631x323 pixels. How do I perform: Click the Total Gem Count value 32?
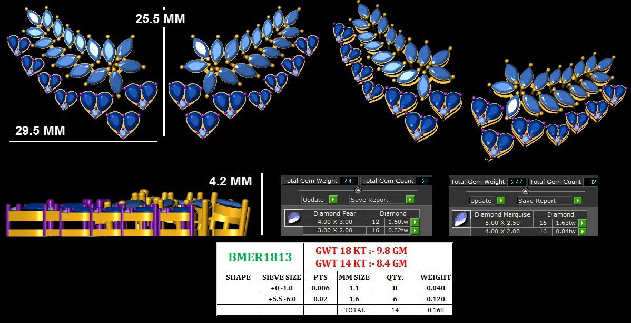(x=593, y=182)
